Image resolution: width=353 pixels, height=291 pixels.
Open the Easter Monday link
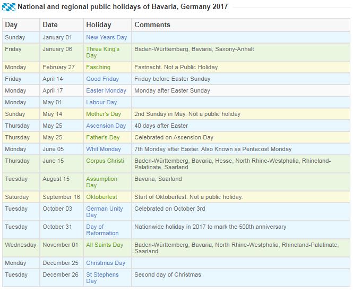(106, 90)
